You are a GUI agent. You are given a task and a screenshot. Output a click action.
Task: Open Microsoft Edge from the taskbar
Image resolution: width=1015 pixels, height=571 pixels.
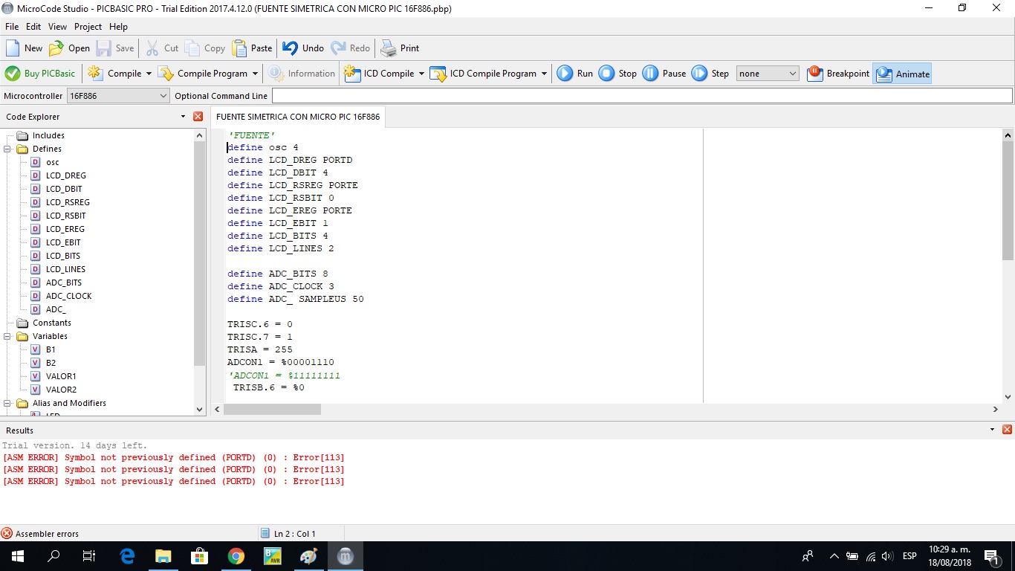pyautogui.click(x=127, y=556)
